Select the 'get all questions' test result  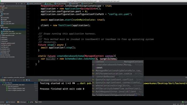point(13,87)
